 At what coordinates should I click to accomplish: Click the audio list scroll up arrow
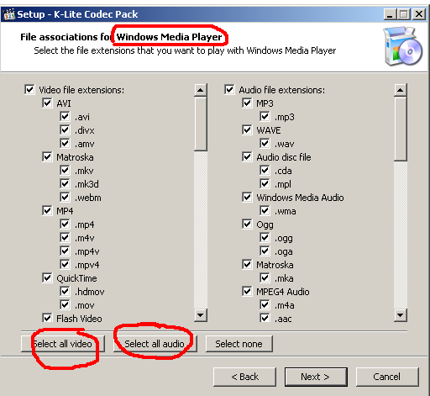coord(401,90)
